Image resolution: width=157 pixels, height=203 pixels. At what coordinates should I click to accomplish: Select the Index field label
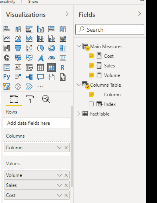(110, 104)
